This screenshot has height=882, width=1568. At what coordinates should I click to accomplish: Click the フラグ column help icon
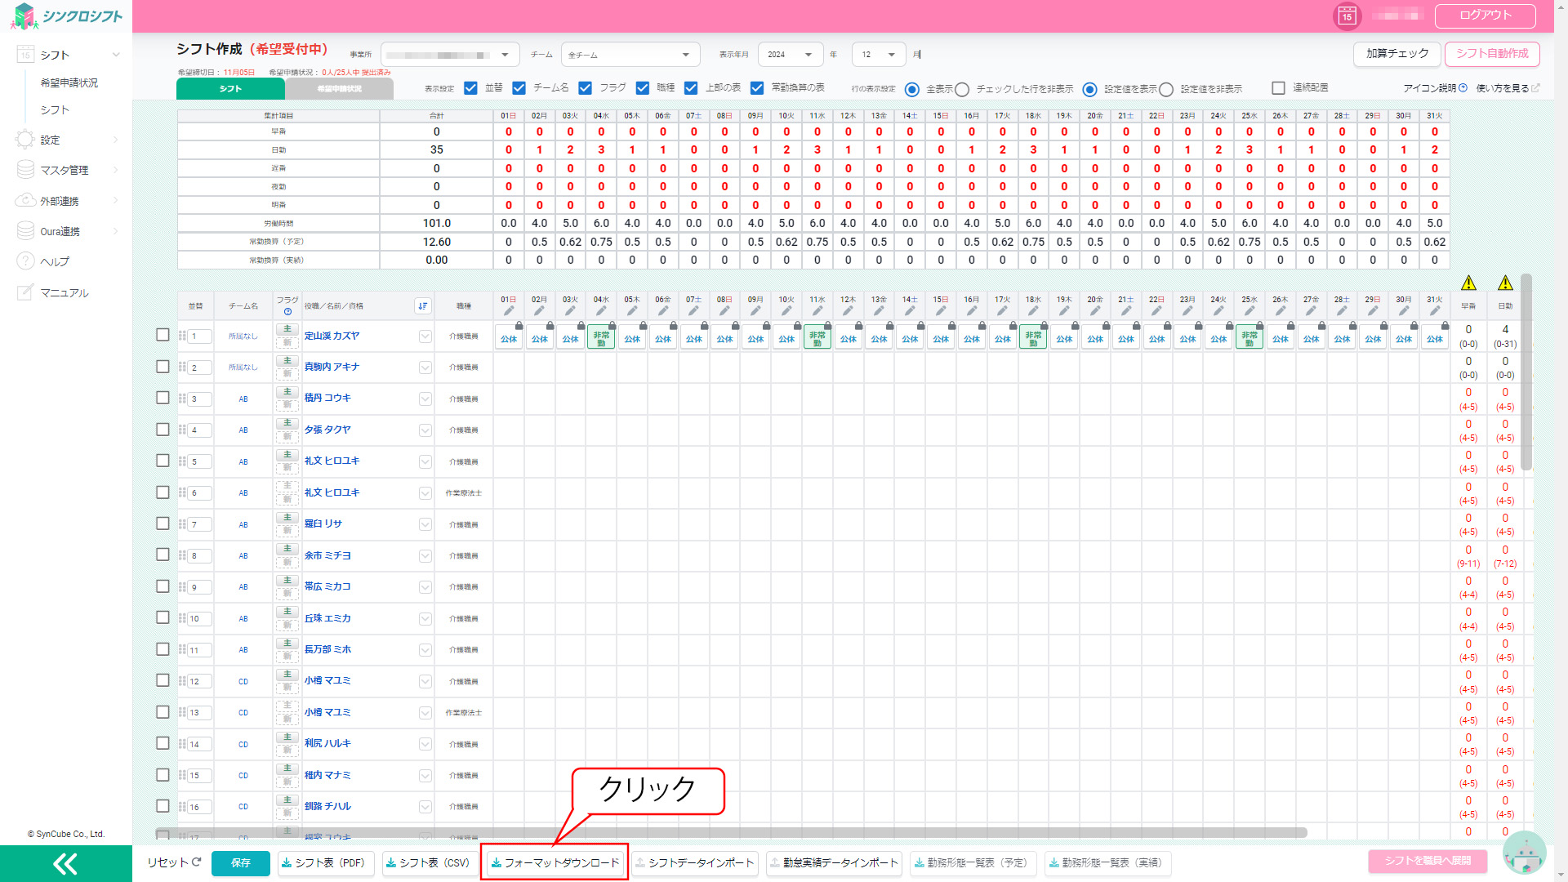tap(287, 312)
